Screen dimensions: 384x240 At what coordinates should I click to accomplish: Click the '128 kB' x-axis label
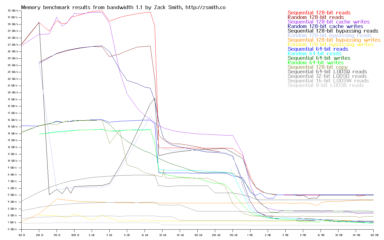198,235
